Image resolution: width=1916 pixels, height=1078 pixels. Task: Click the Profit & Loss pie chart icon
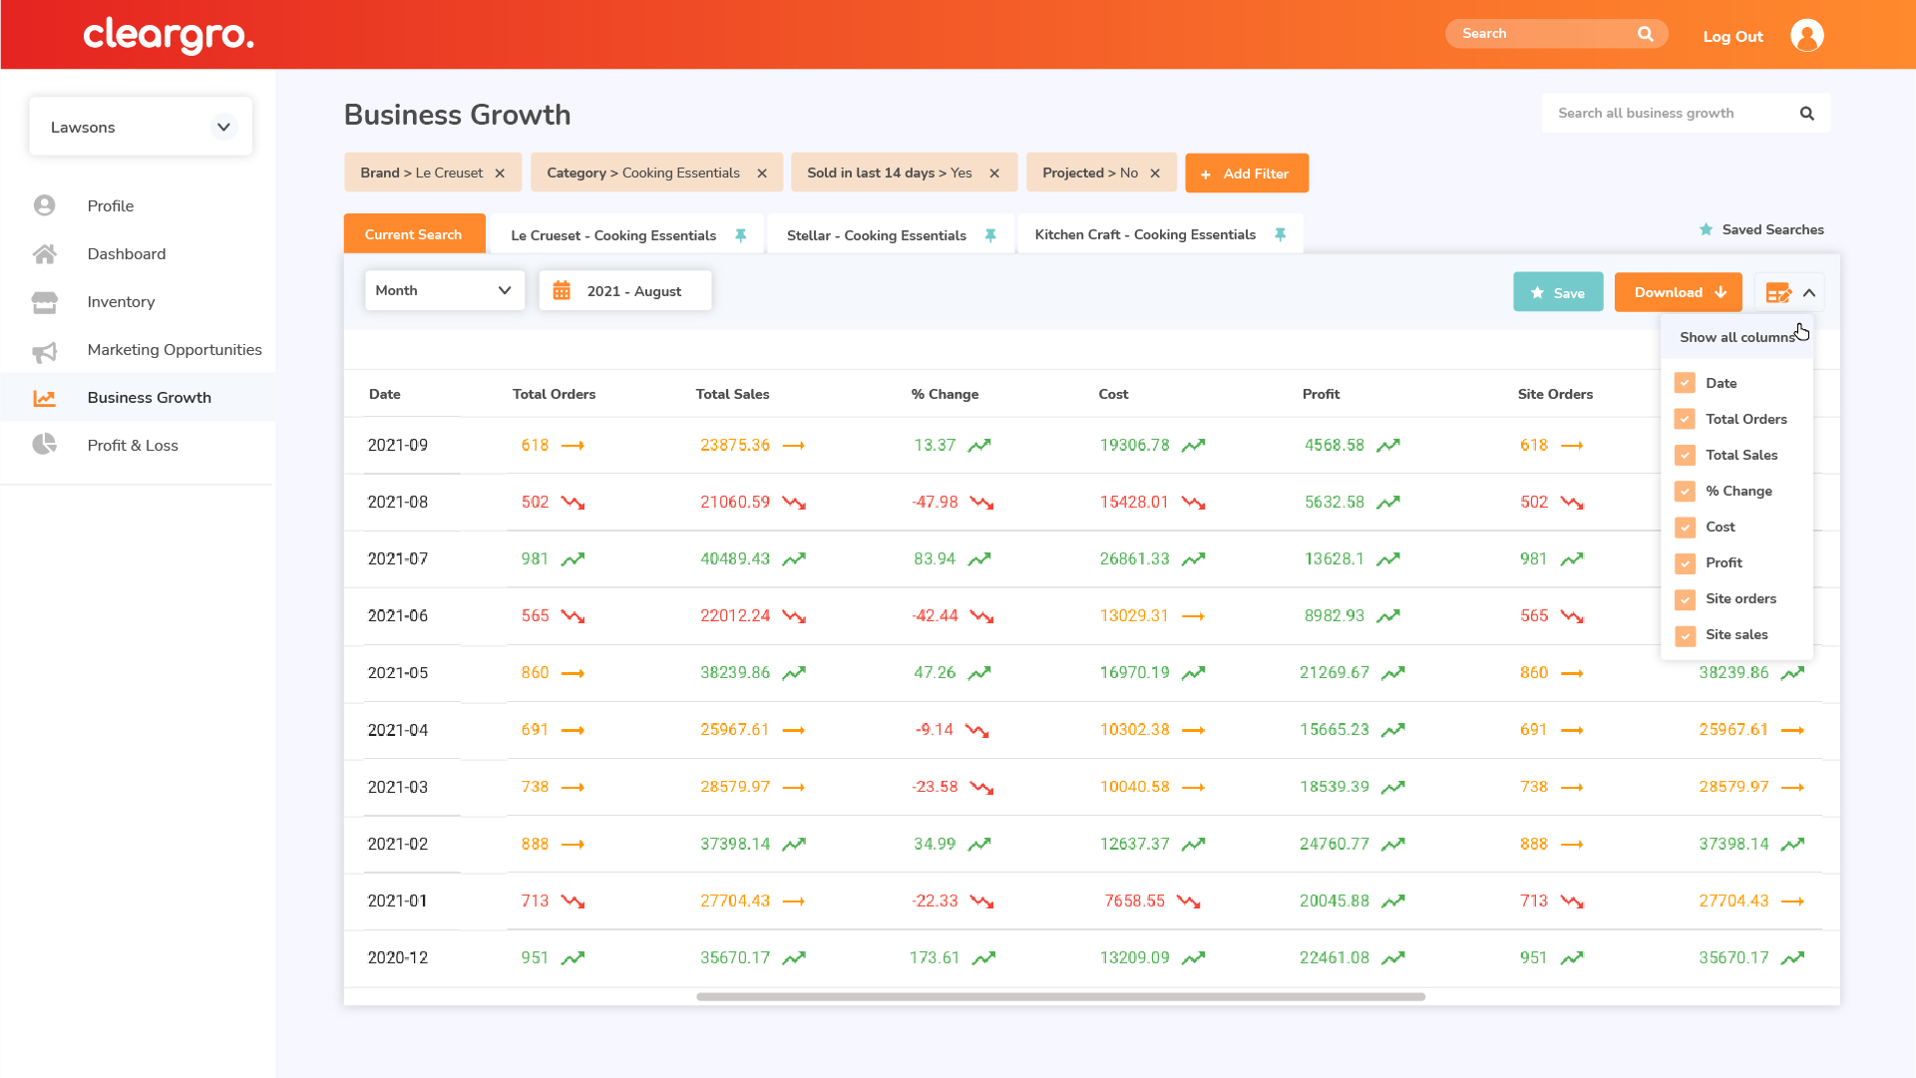[x=45, y=445]
